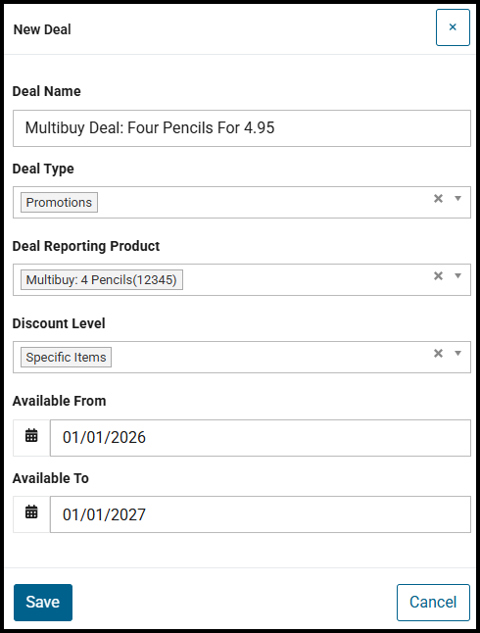Save the new deal
The height and width of the screenshot is (633, 480).
click(x=43, y=603)
